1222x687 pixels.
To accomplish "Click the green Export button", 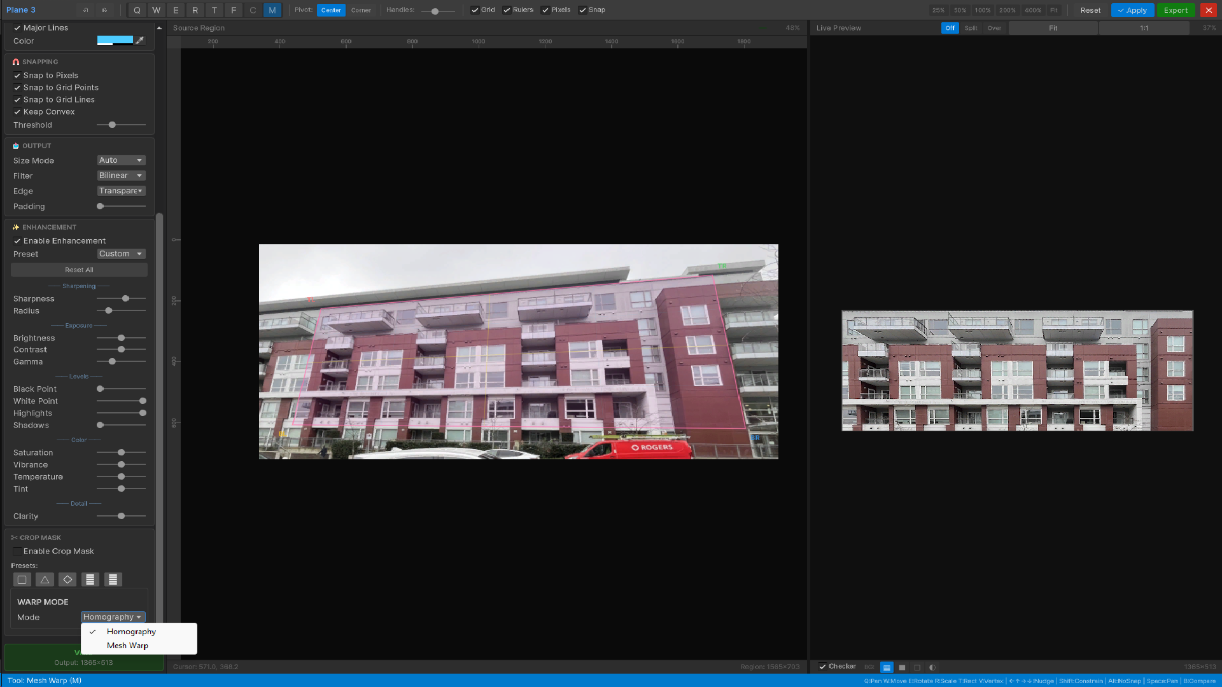I will click(1175, 10).
